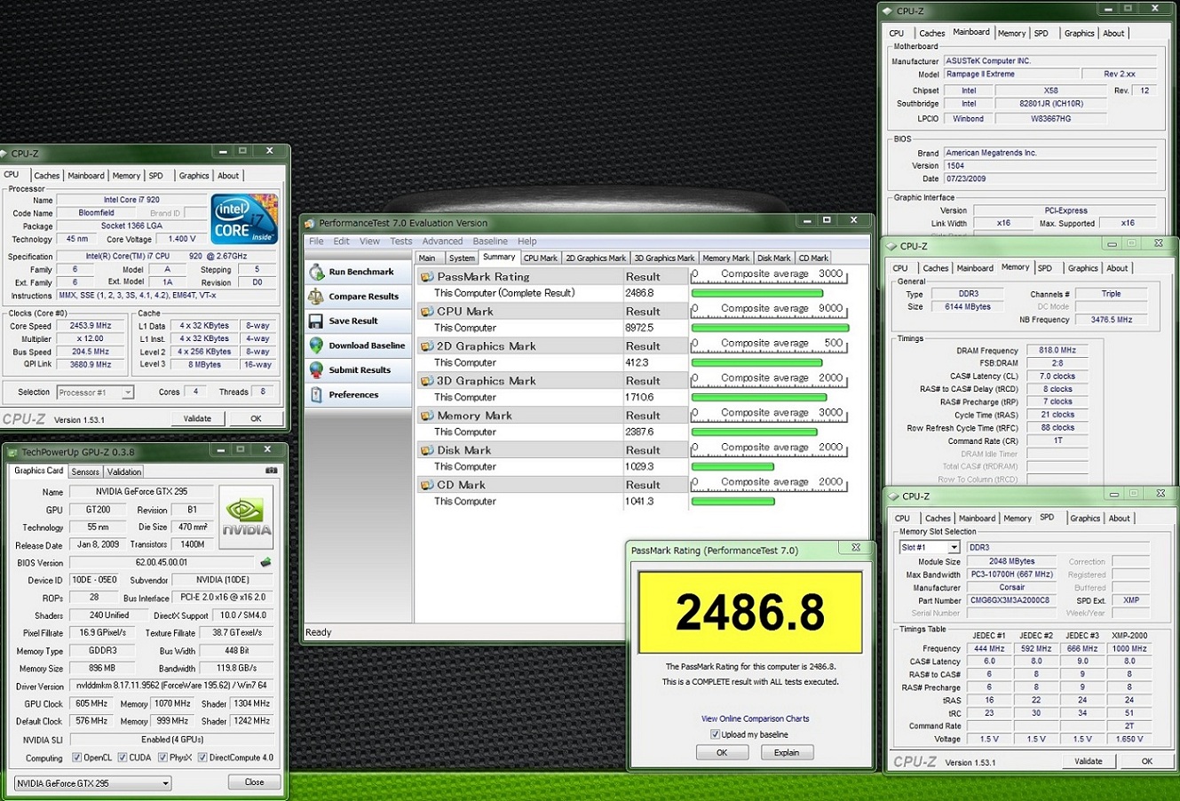Open the Advanced menu in PerformanceTest
Viewport: 1180px width, 801px height.
click(442, 242)
